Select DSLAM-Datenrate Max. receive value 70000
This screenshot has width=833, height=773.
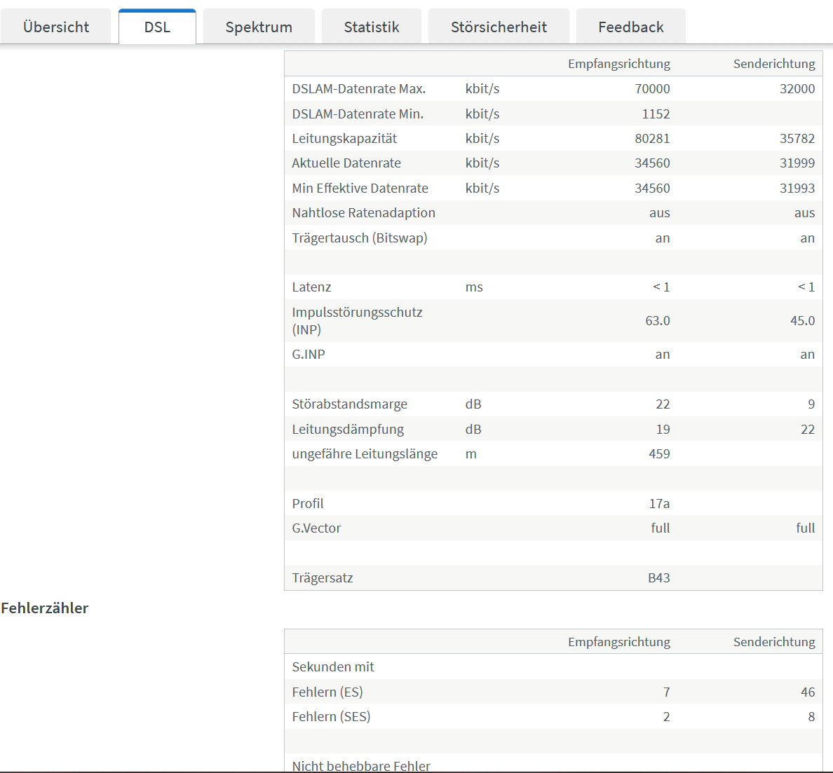pyautogui.click(x=652, y=89)
